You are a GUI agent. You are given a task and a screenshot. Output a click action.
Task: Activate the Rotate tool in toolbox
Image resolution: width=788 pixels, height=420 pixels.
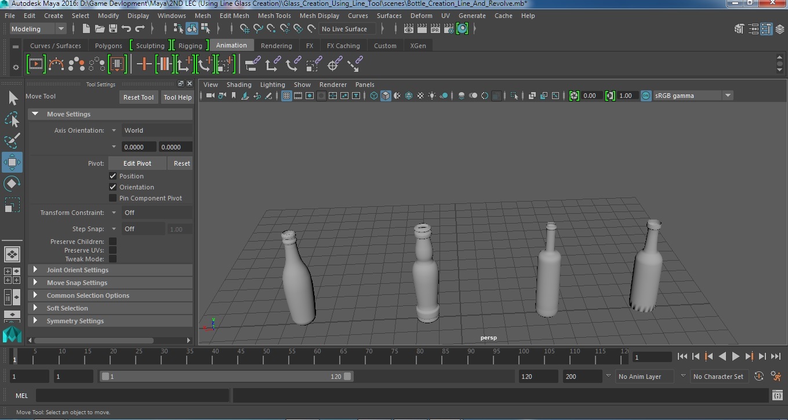pos(12,184)
